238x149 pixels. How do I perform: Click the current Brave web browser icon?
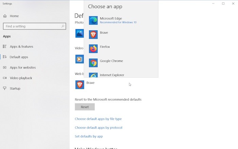pyautogui.click(x=80, y=85)
